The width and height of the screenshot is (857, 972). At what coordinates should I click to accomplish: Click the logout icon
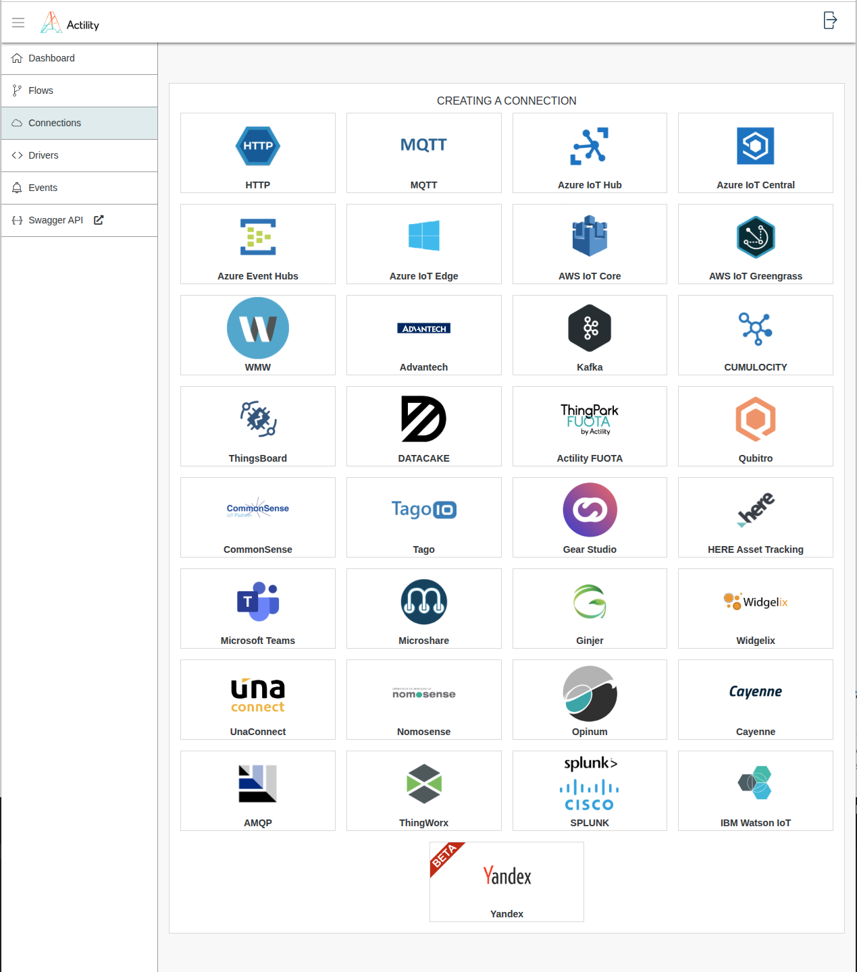coord(830,20)
